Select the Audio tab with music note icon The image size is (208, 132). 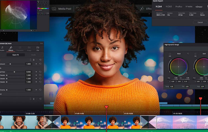click(x=2, y=48)
